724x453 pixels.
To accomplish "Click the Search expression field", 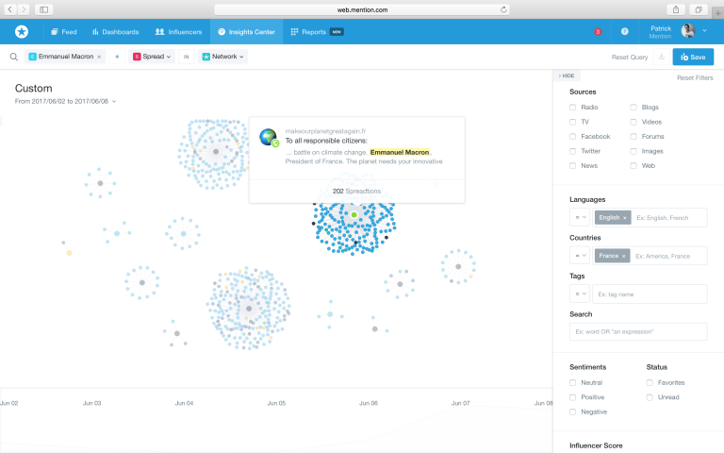I will 638,331.
